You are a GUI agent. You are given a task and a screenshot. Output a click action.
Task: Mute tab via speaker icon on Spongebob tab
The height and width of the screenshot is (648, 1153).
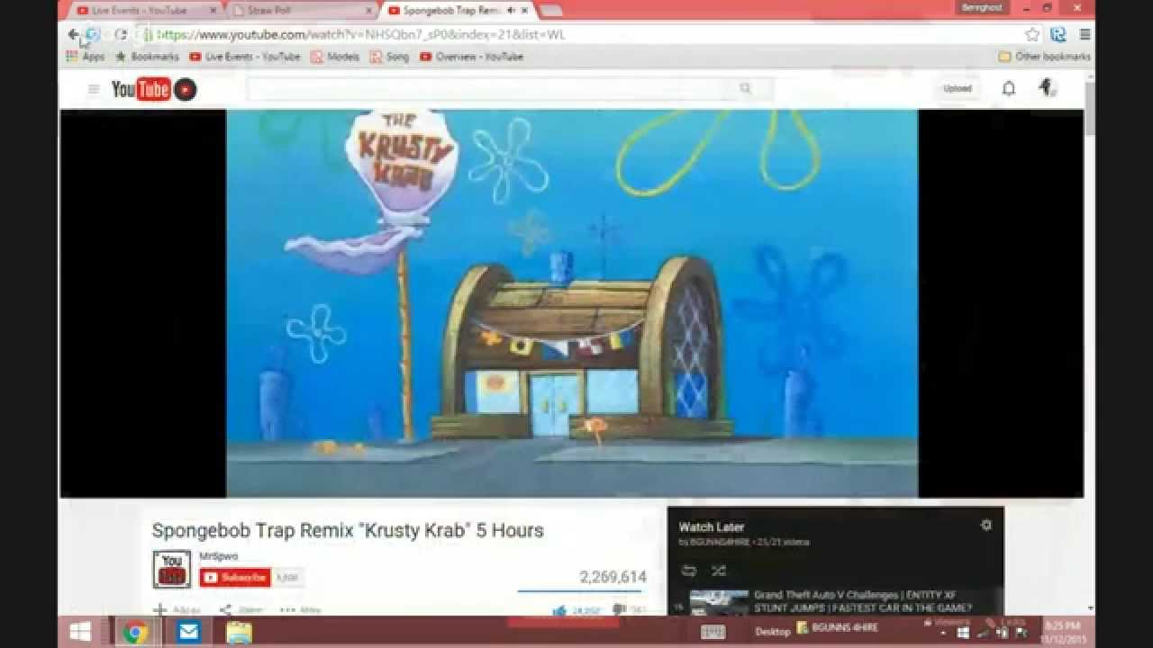point(512,11)
